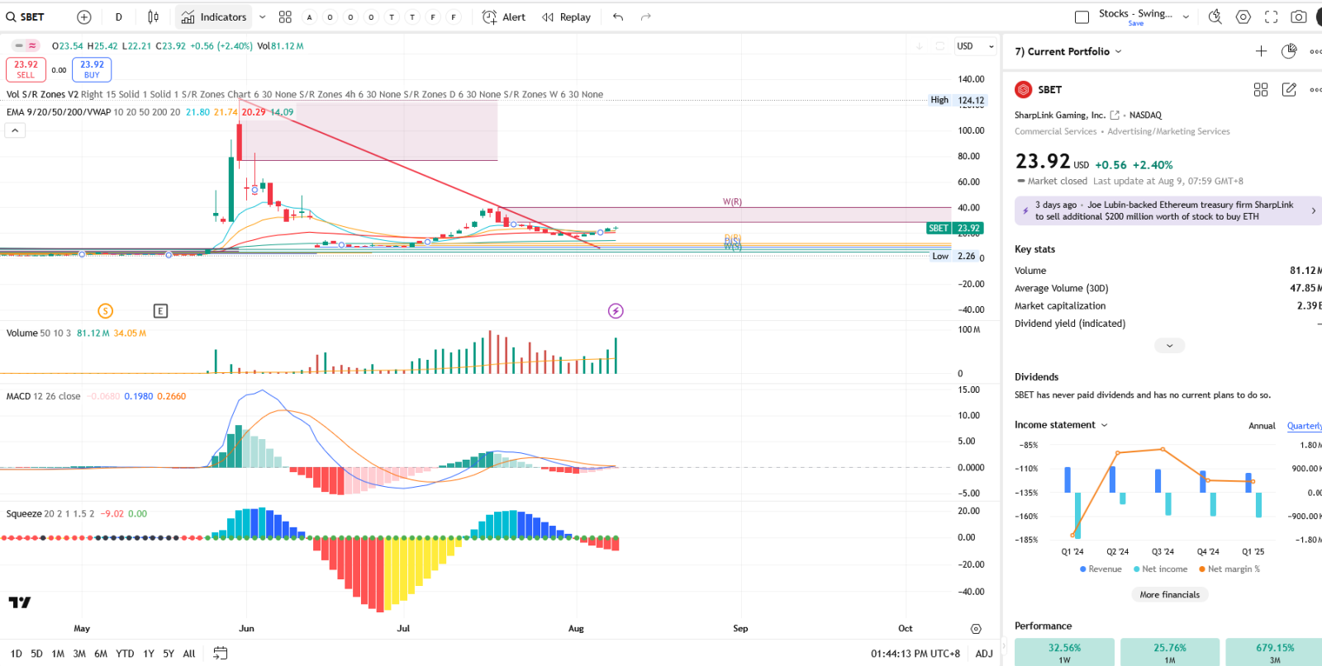
Task: Set the 1Y date range
Action: [149, 654]
